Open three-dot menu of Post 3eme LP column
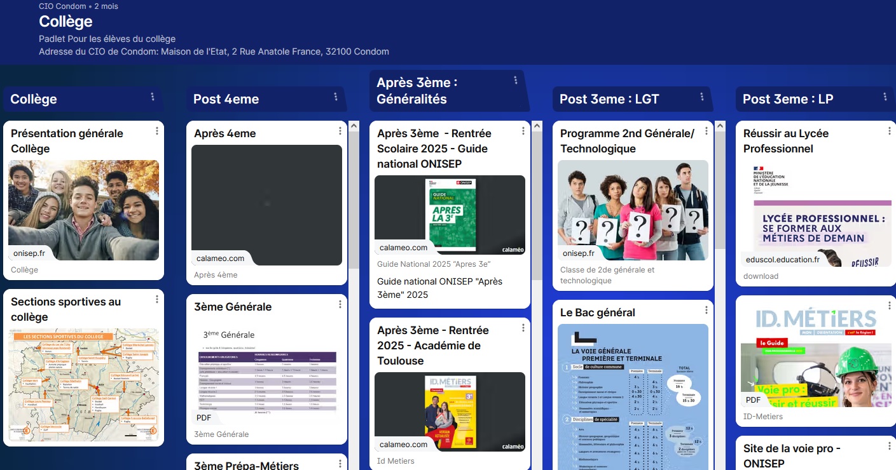The height and width of the screenshot is (470, 896). (885, 97)
